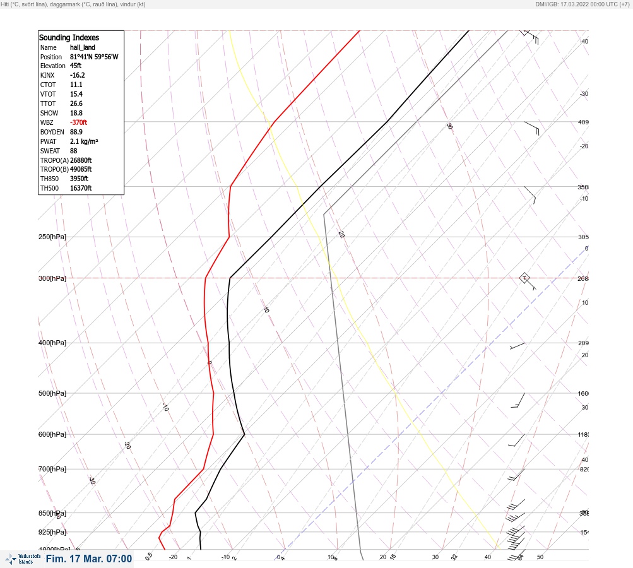Viewport: 633px width, 568px height.
Task: Click the red WBZ value '-370ft'
Action: [x=78, y=122]
